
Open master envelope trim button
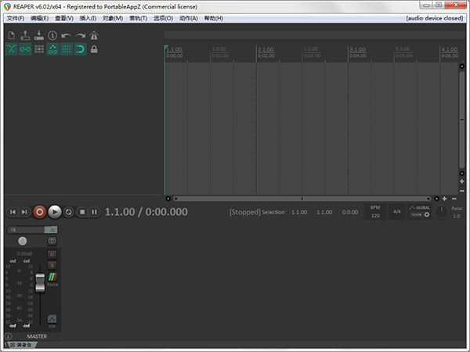[52, 321]
